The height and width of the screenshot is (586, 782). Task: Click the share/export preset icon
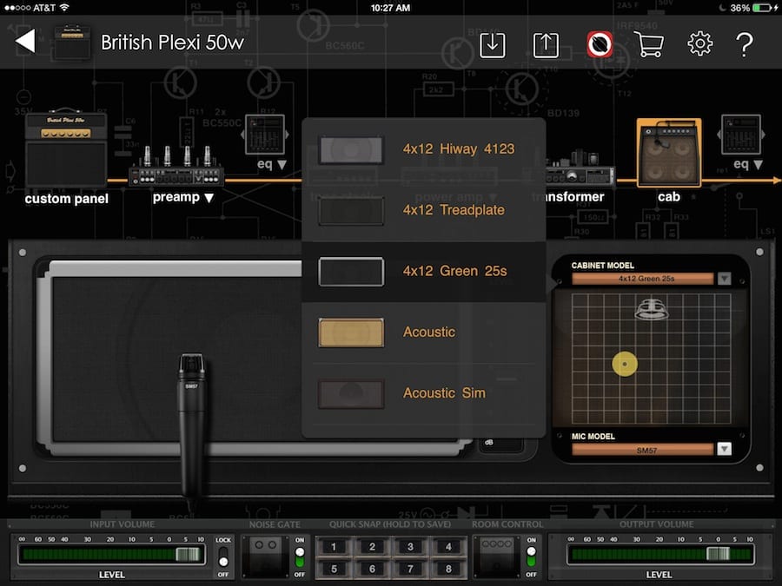(546, 44)
